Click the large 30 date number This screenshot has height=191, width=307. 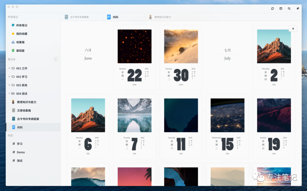[181, 75]
